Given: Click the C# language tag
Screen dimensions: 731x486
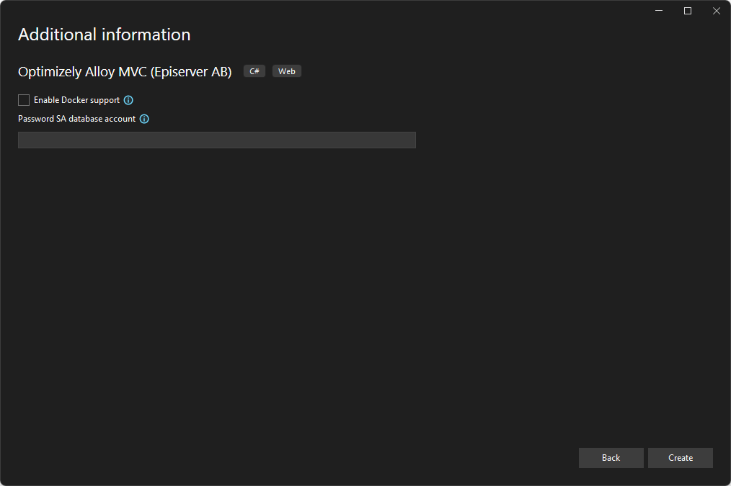Looking at the screenshot, I should [254, 71].
